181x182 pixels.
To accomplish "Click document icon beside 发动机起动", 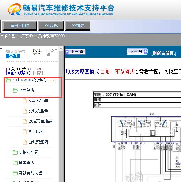I will pos(25,111).
